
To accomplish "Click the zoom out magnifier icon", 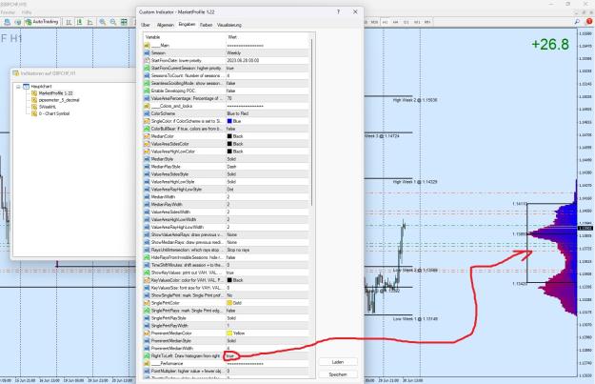I will pos(112,22).
